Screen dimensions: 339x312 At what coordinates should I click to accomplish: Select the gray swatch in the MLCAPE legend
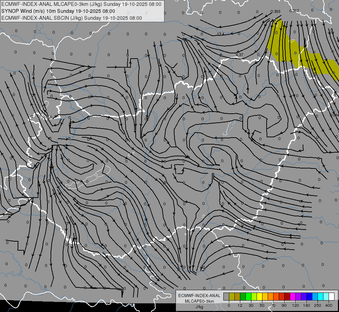coord(226,296)
